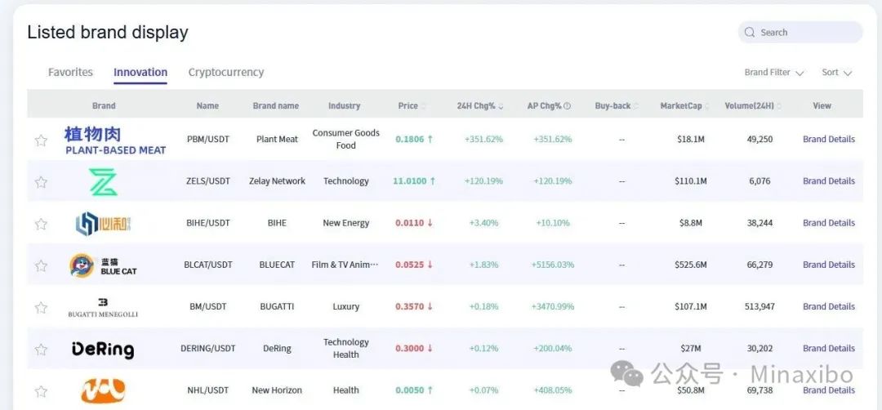This screenshot has height=410, width=882.
Task: Click the PBM/USDT pair name
Action: 208,140
